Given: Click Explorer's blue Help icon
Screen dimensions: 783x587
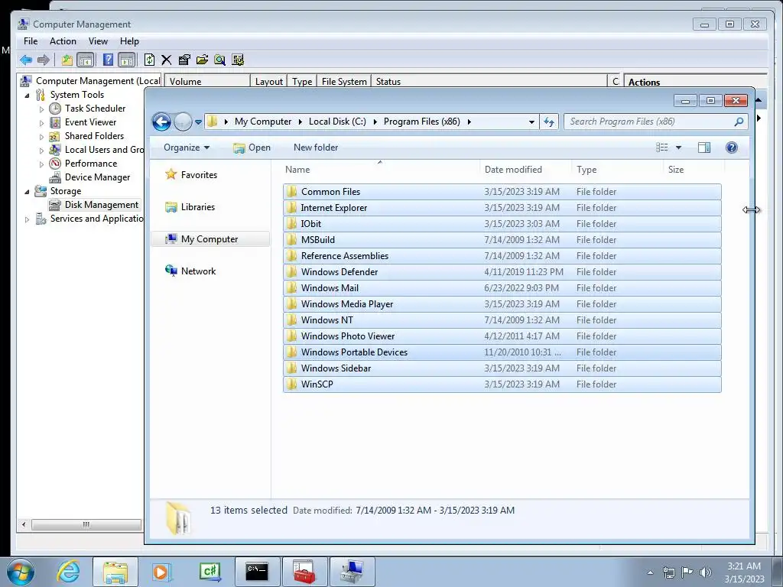Looking at the screenshot, I should tap(732, 148).
